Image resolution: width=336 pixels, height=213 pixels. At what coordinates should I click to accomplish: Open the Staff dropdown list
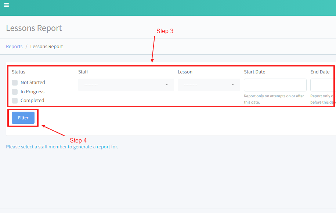(126, 85)
